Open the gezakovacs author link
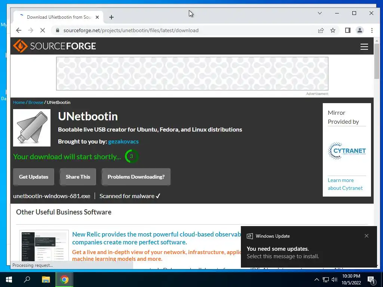This screenshot has width=383, height=287. 123,142
